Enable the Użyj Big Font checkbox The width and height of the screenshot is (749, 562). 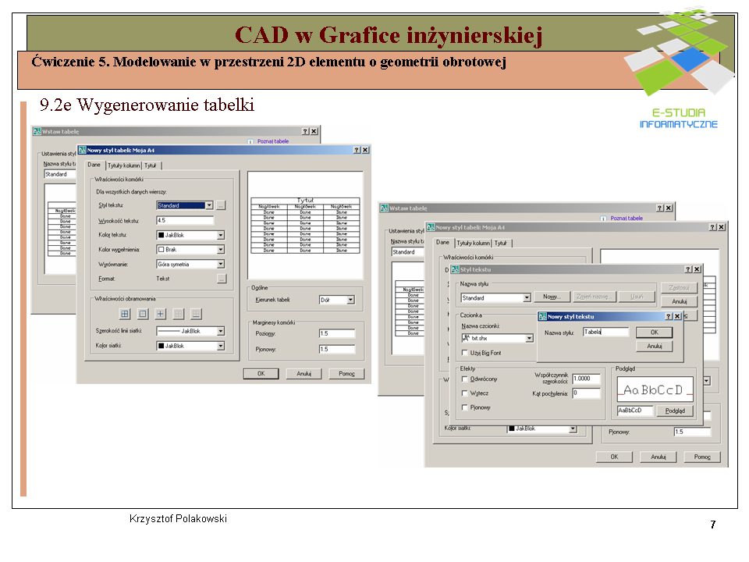point(464,353)
